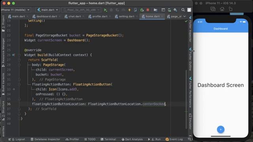Open the Flutter Outline side panel
253x142 pixels.
(x=191, y=59)
